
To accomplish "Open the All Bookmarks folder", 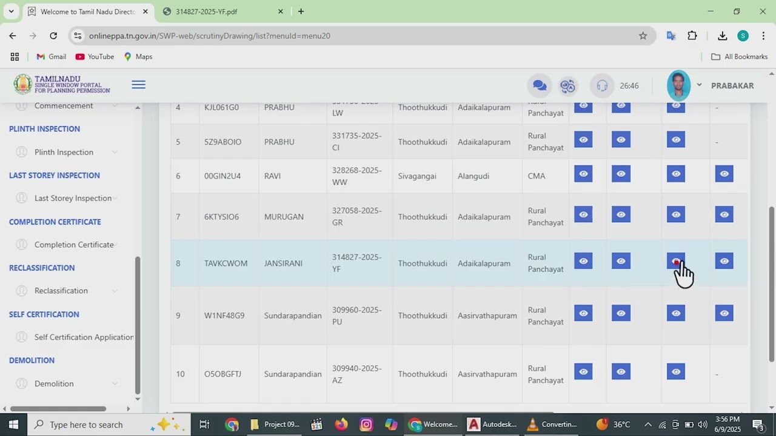I will click(739, 56).
